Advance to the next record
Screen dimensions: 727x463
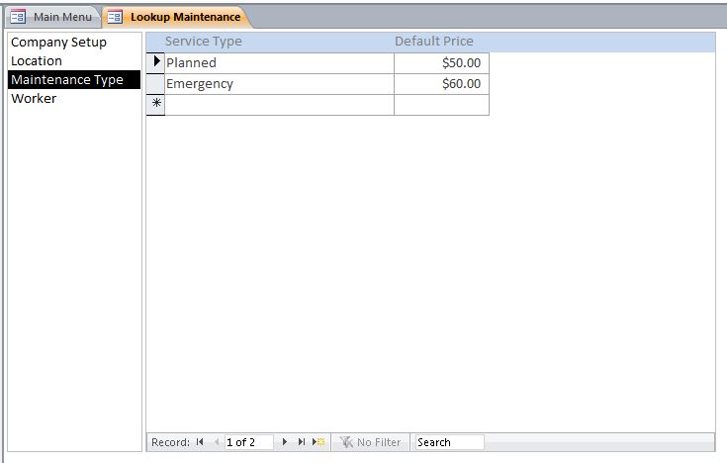[x=285, y=442]
